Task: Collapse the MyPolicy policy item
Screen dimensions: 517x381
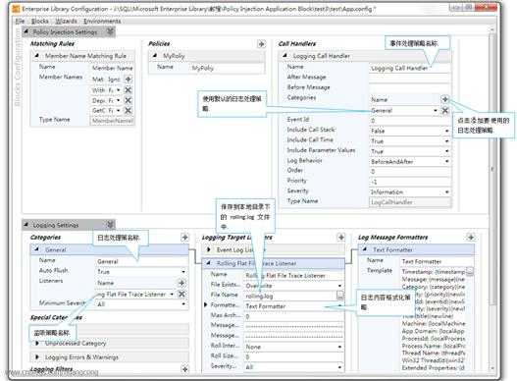Action: click(155, 56)
